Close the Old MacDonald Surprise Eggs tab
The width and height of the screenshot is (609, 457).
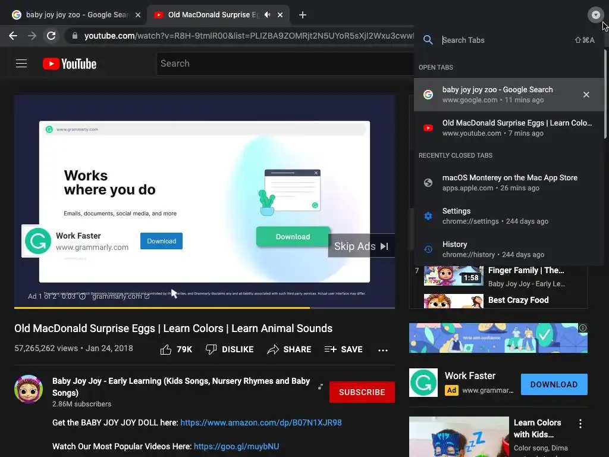click(280, 15)
